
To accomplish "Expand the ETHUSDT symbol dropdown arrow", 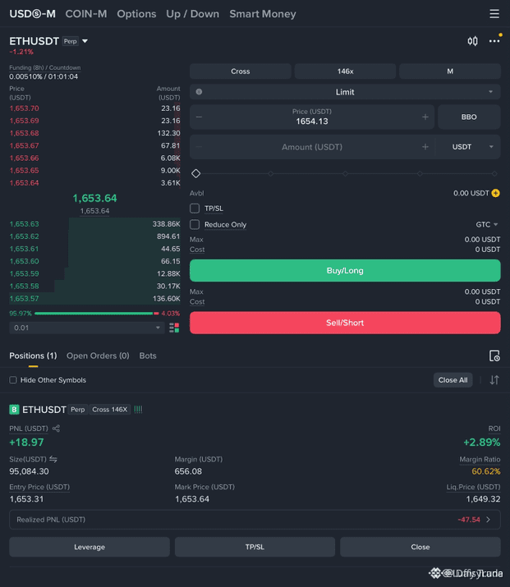I will [x=85, y=41].
